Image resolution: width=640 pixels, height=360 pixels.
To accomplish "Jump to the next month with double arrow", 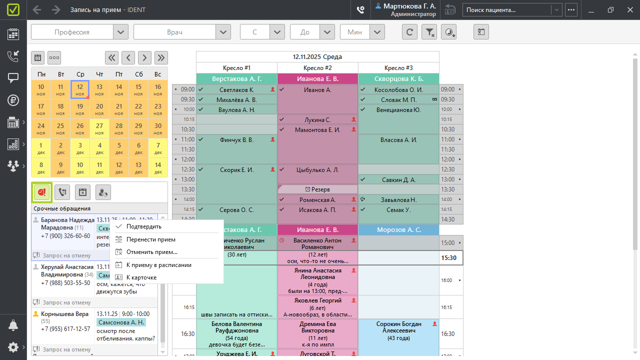I will click(x=161, y=57).
